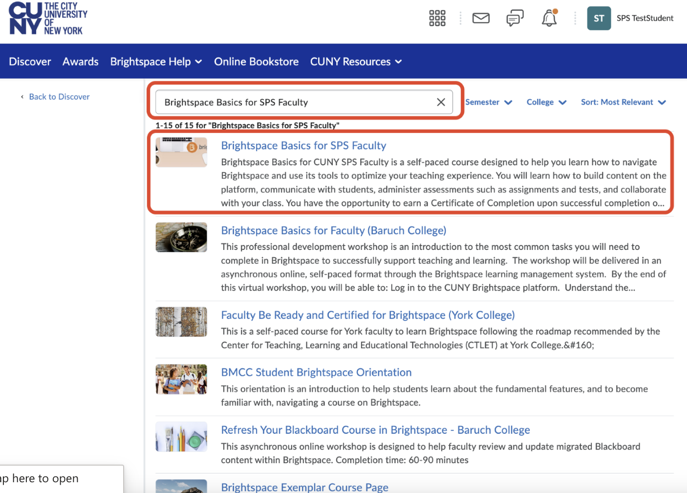Viewport: 687px width, 493px height.
Task: Open the Awards menu item
Action: [x=81, y=62]
